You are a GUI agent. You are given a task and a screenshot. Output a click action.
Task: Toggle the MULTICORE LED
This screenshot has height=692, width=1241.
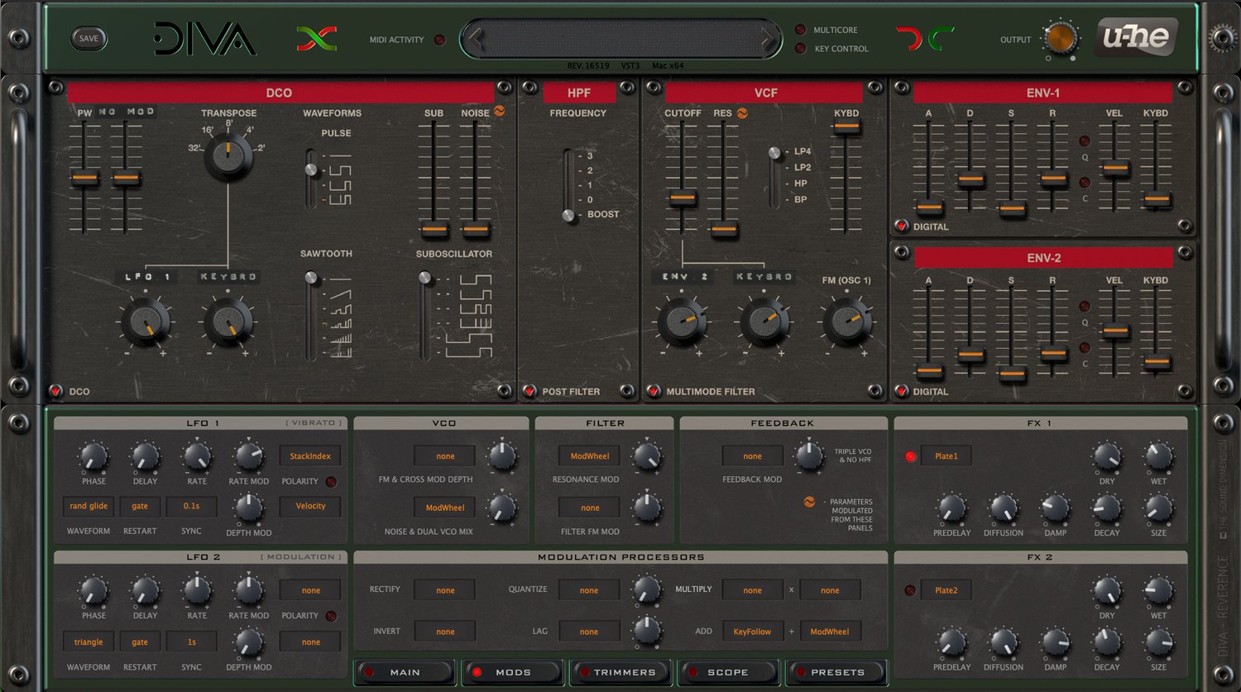click(800, 30)
